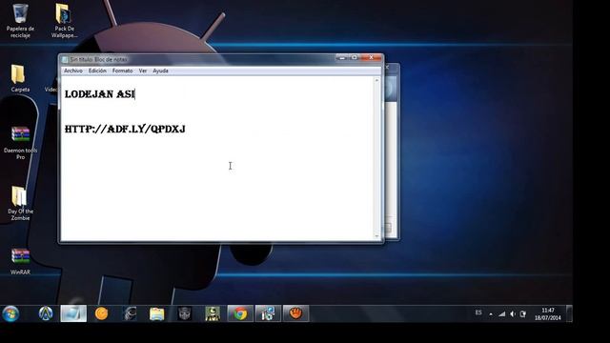Screen dimensions: 610x343
Task: Click Notepad scrollbar down arrow
Action: coord(376,236)
